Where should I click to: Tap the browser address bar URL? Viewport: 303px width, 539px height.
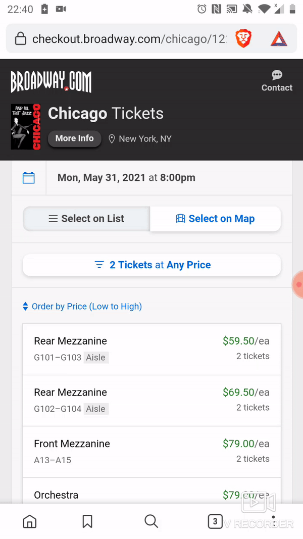coord(129,39)
